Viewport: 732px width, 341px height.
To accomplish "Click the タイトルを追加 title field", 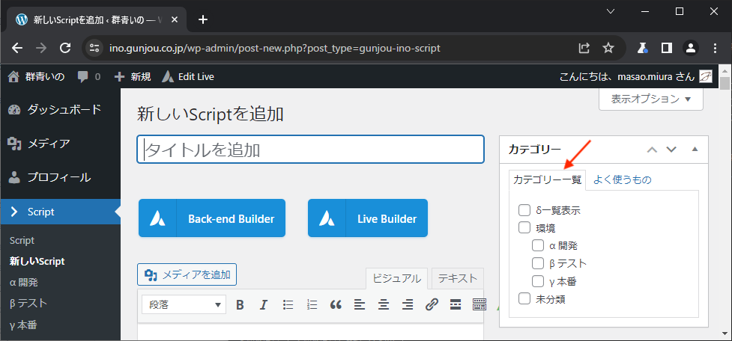I will (x=310, y=150).
